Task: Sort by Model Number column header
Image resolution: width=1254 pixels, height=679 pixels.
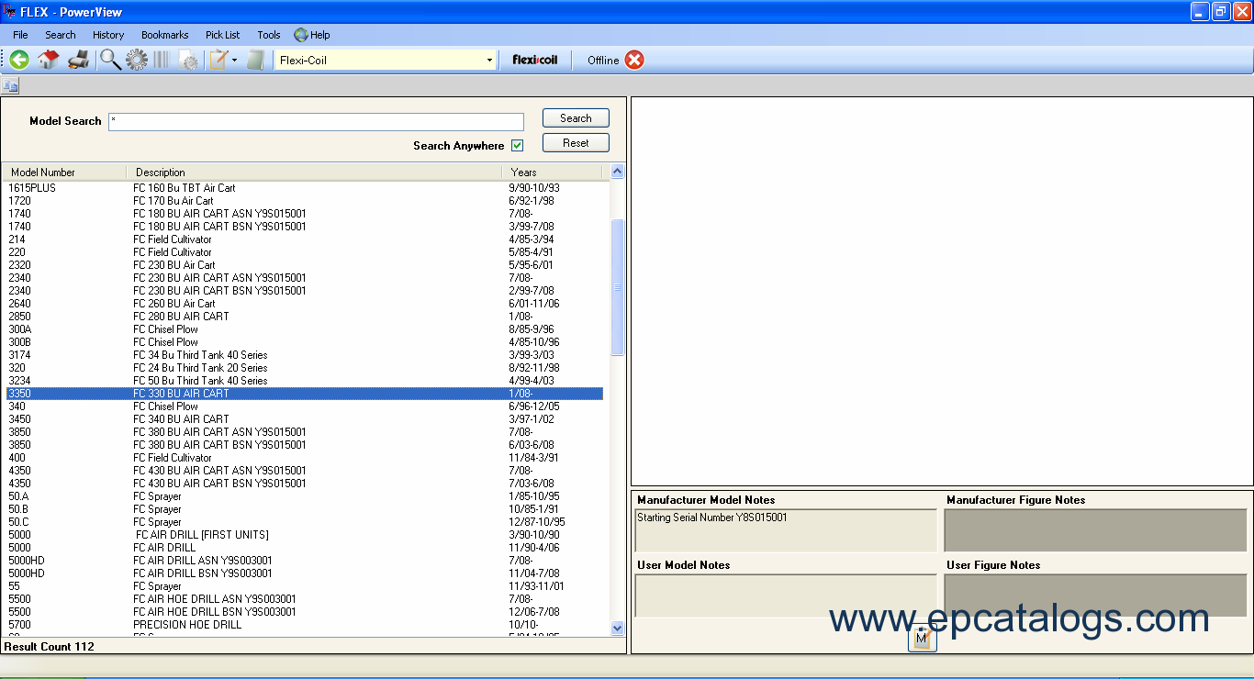Action: coord(64,173)
